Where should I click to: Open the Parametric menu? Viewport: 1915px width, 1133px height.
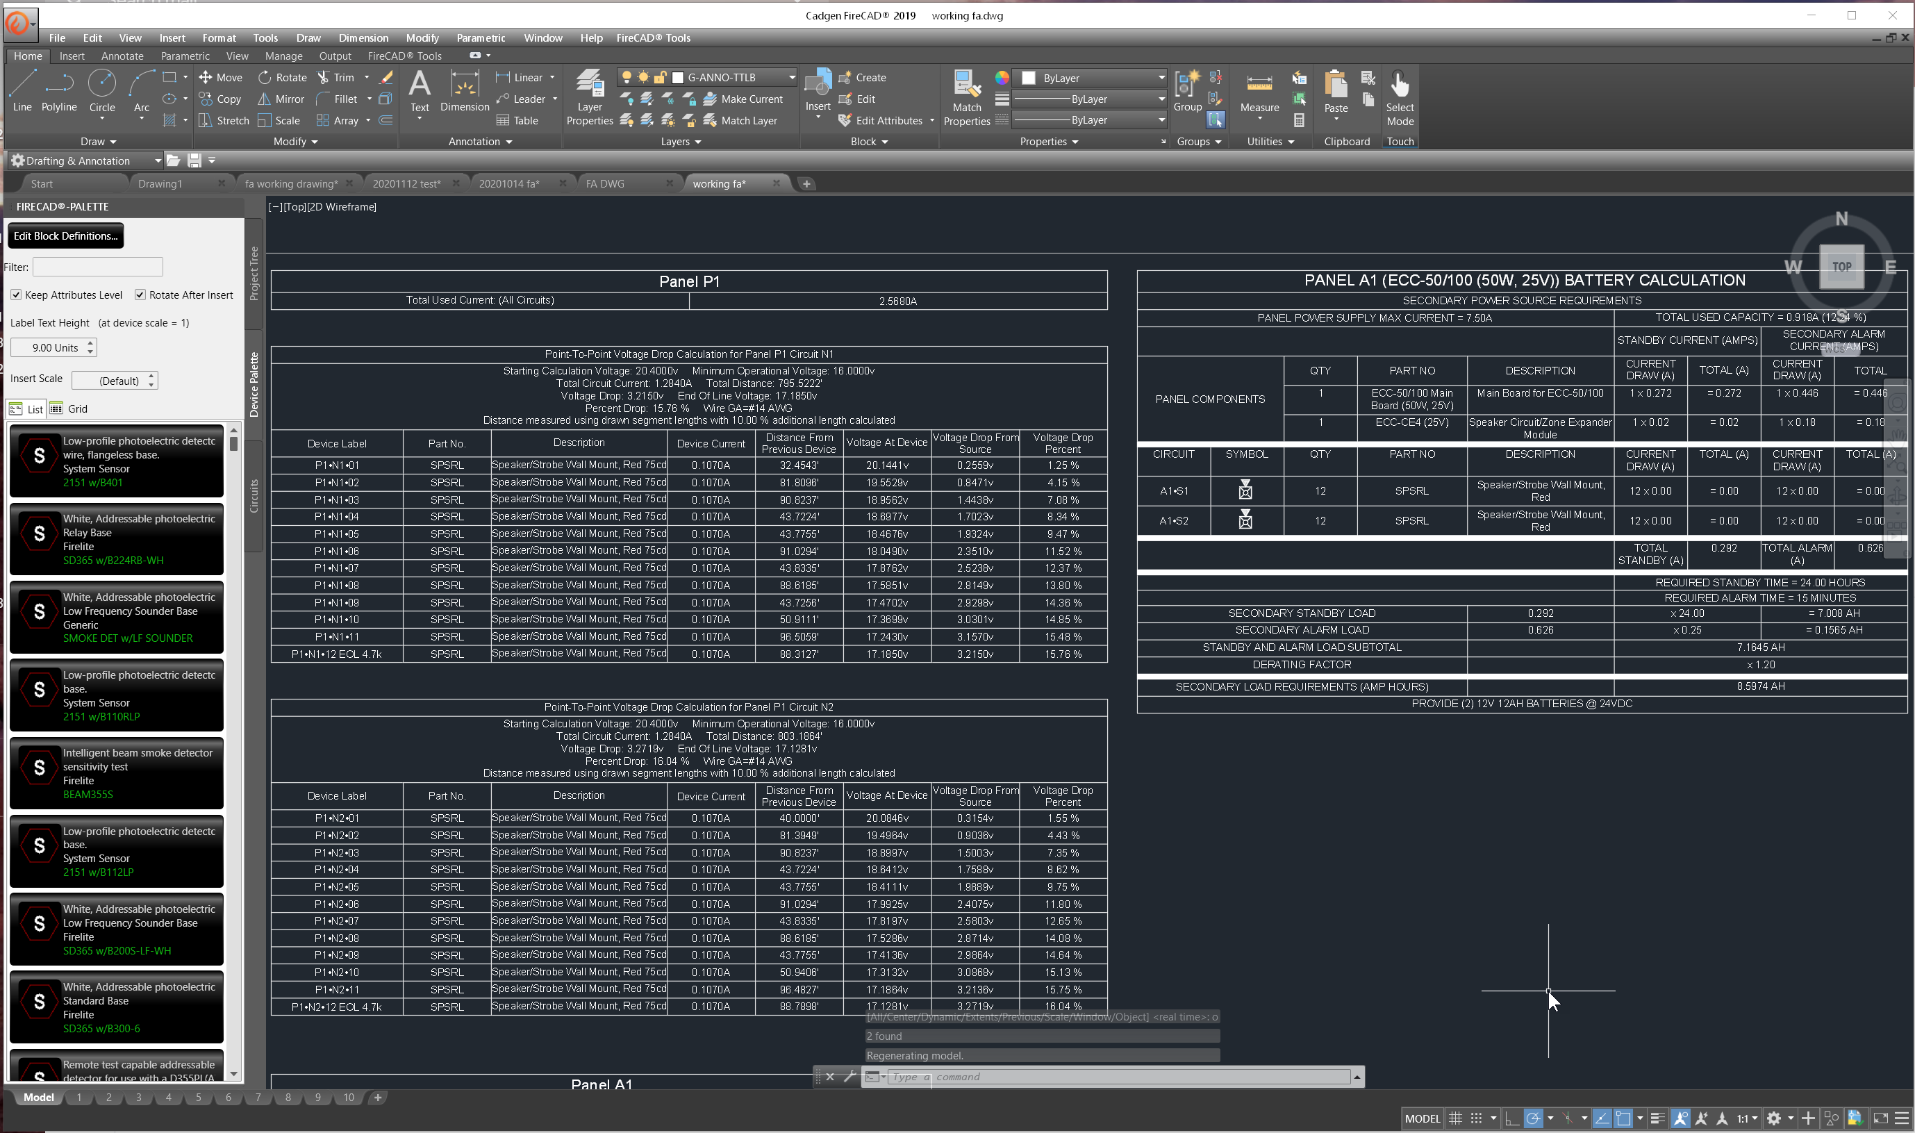pyautogui.click(x=480, y=38)
